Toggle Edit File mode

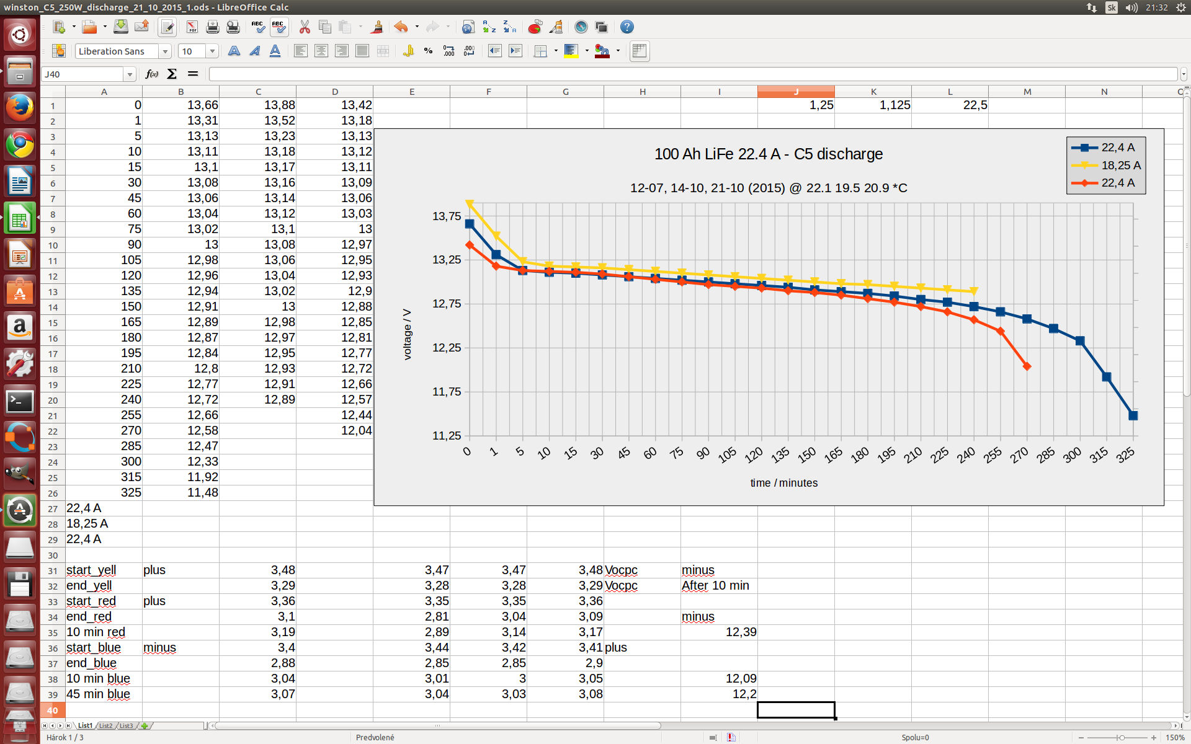[x=167, y=27]
